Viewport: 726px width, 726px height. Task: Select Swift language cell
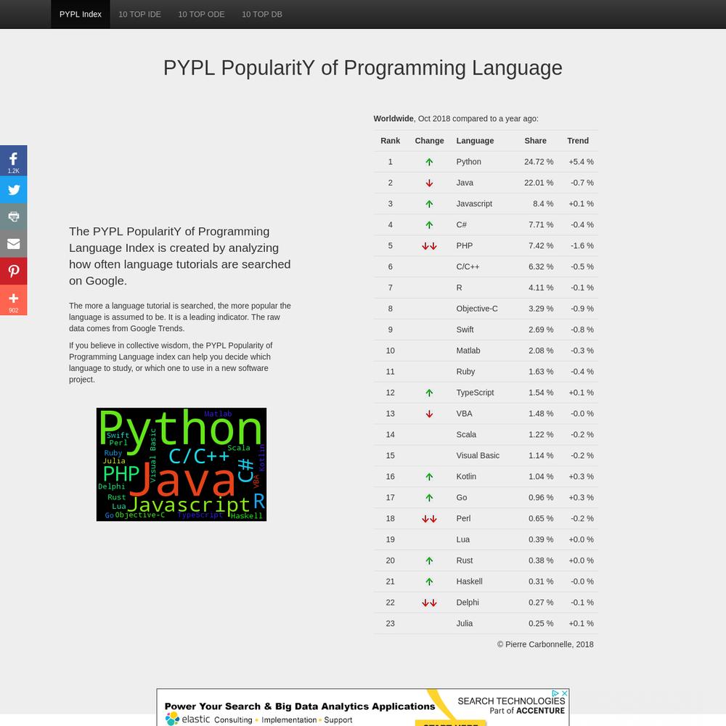[465, 330]
